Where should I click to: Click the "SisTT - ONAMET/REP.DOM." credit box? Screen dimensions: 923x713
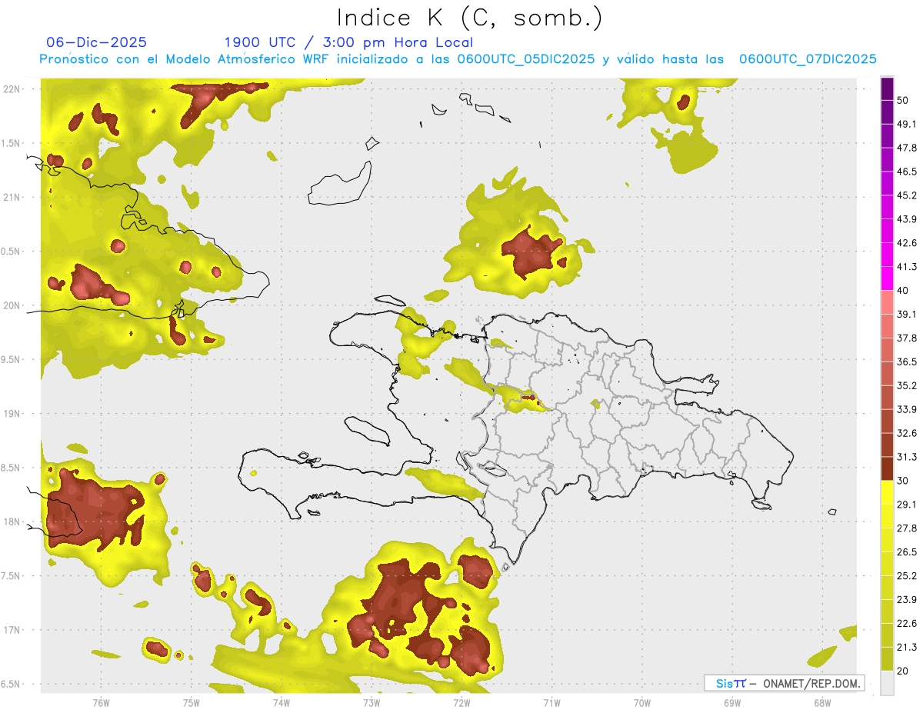[784, 683]
